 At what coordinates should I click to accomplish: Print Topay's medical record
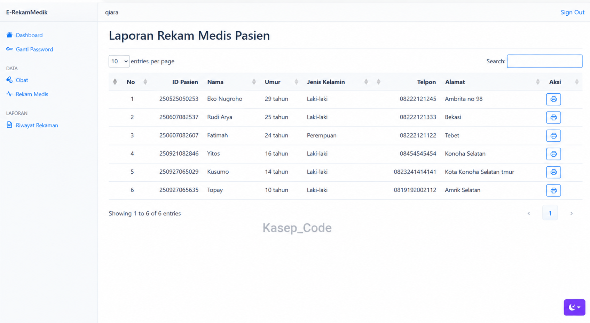tap(553, 190)
